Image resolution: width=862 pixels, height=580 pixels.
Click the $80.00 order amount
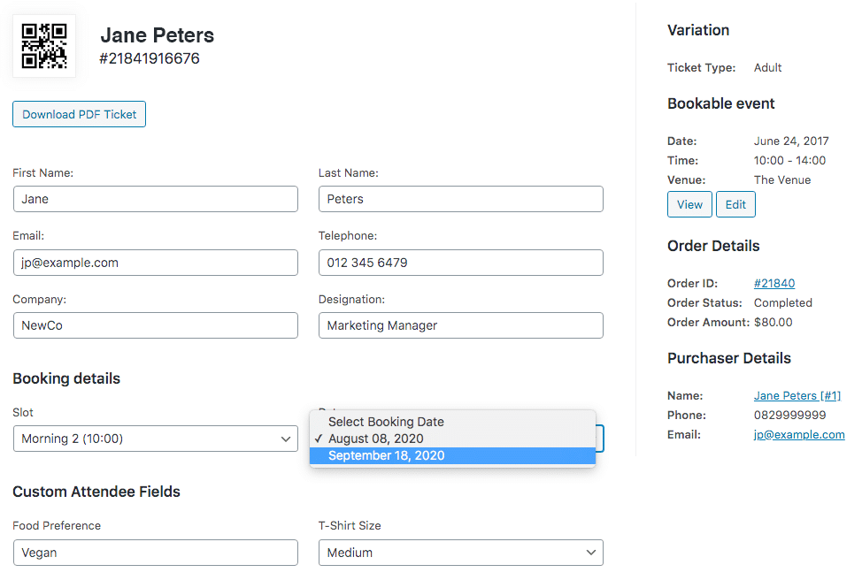[x=773, y=323]
